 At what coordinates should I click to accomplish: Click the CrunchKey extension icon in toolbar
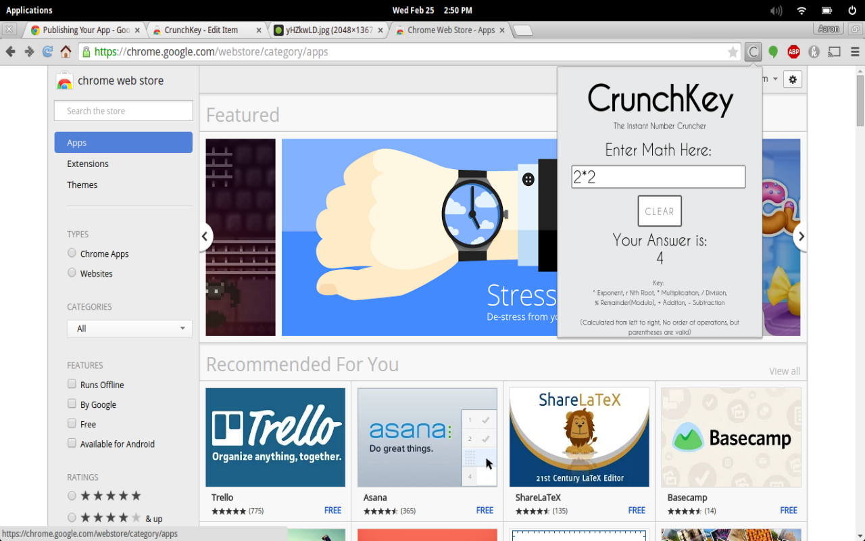[753, 51]
